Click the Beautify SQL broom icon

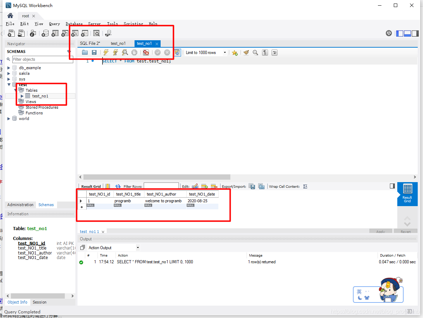pyautogui.click(x=245, y=52)
